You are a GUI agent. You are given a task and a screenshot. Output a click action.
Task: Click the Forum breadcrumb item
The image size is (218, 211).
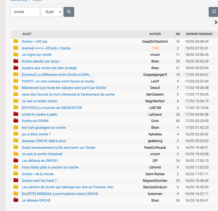[x=37, y=1]
